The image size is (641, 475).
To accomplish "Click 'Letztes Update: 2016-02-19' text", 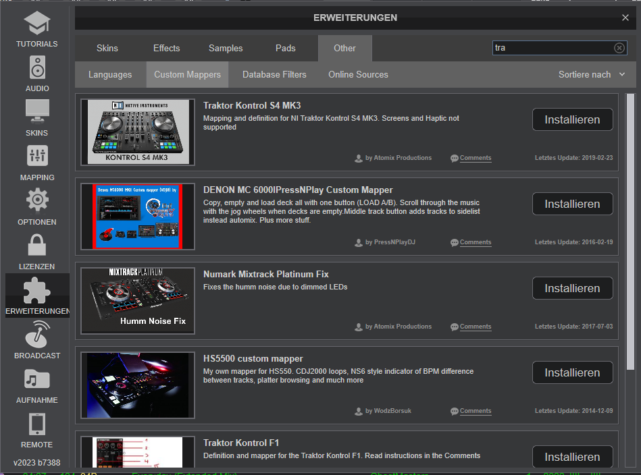I will click(x=574, y=242).
